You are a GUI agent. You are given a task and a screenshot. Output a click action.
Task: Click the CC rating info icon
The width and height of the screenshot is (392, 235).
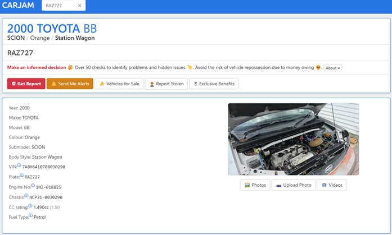(30, 206)
